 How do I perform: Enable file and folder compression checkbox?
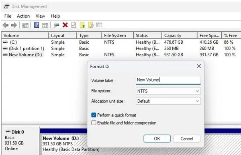click(x=94, y=123)
